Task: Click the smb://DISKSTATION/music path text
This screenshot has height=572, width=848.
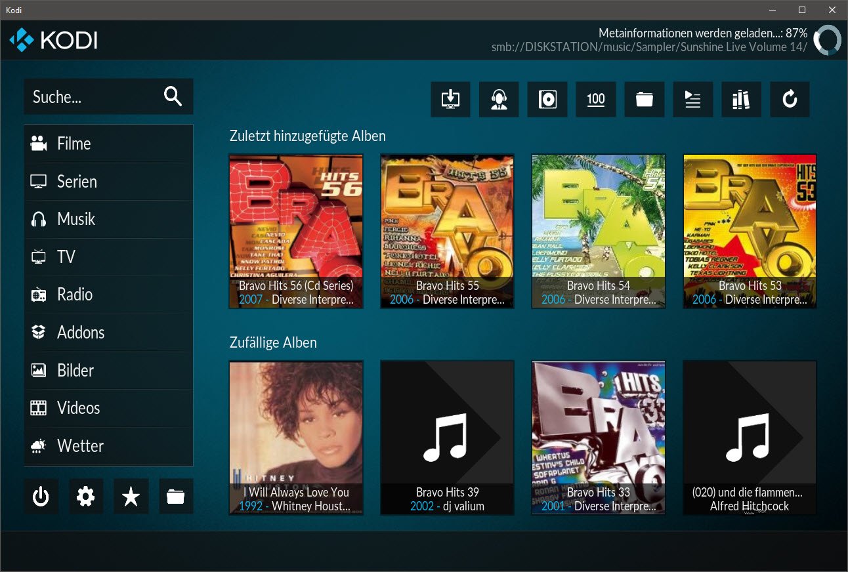Action: [650, 47]
